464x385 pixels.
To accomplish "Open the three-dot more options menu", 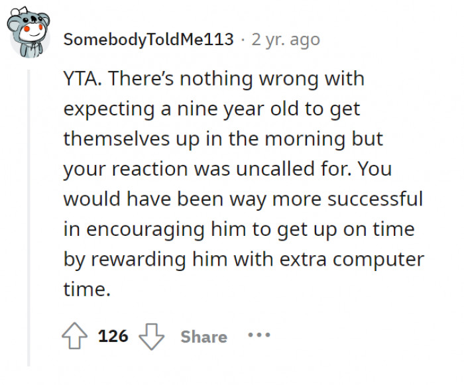I will (x=260, y=335).
